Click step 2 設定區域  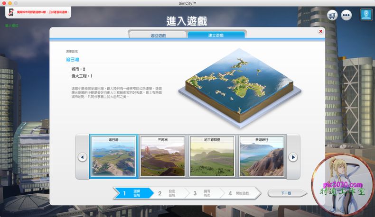coord(169,193)
